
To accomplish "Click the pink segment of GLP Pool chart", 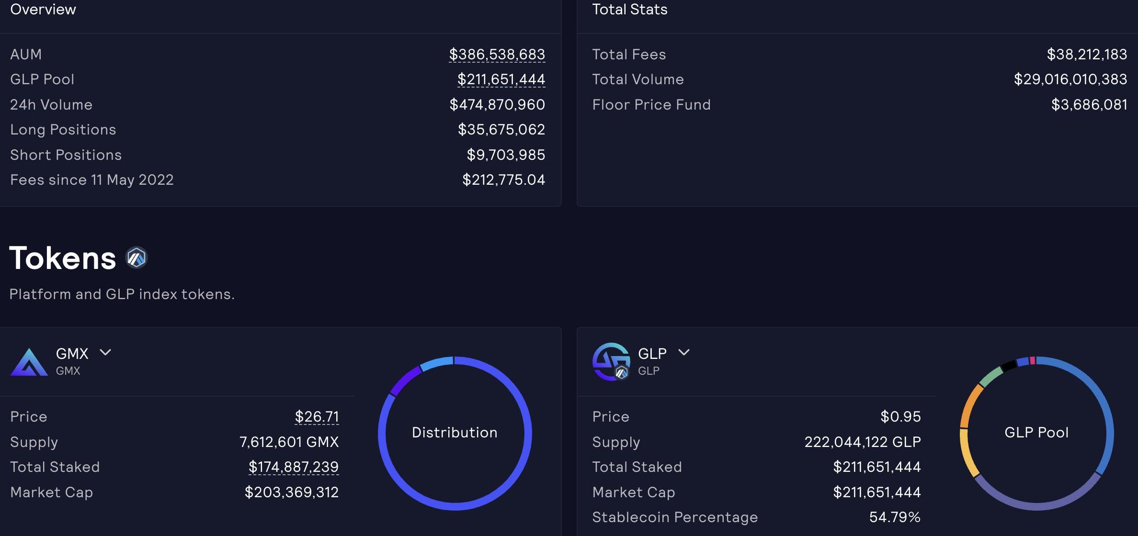I will click(1033, 360).
